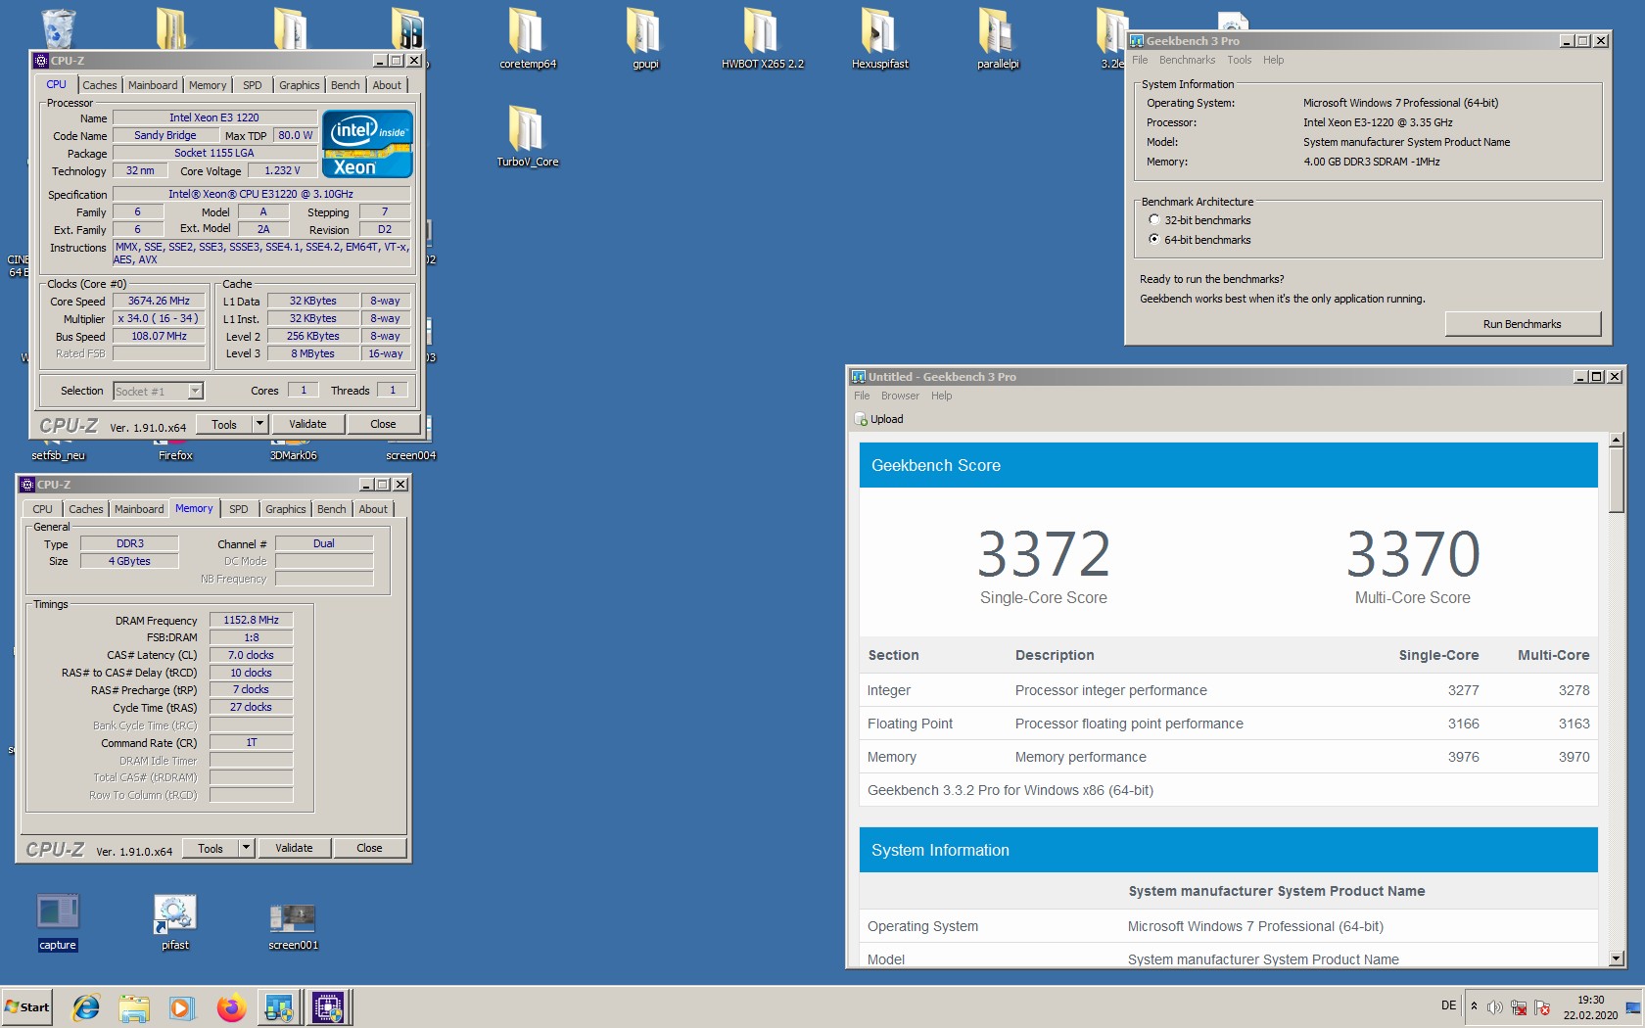1645x1028 pixels.
Task: Open the capture desktop icon
Action: (x=58, y=922)
